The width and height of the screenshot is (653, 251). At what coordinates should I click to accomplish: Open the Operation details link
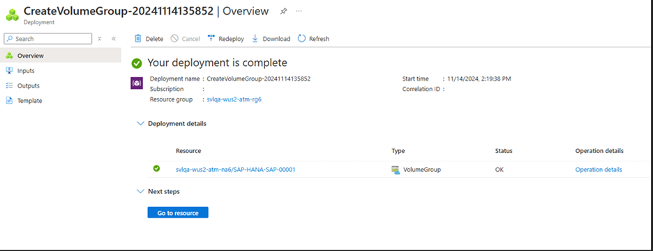pyautogui.click(x=599, y=169)
